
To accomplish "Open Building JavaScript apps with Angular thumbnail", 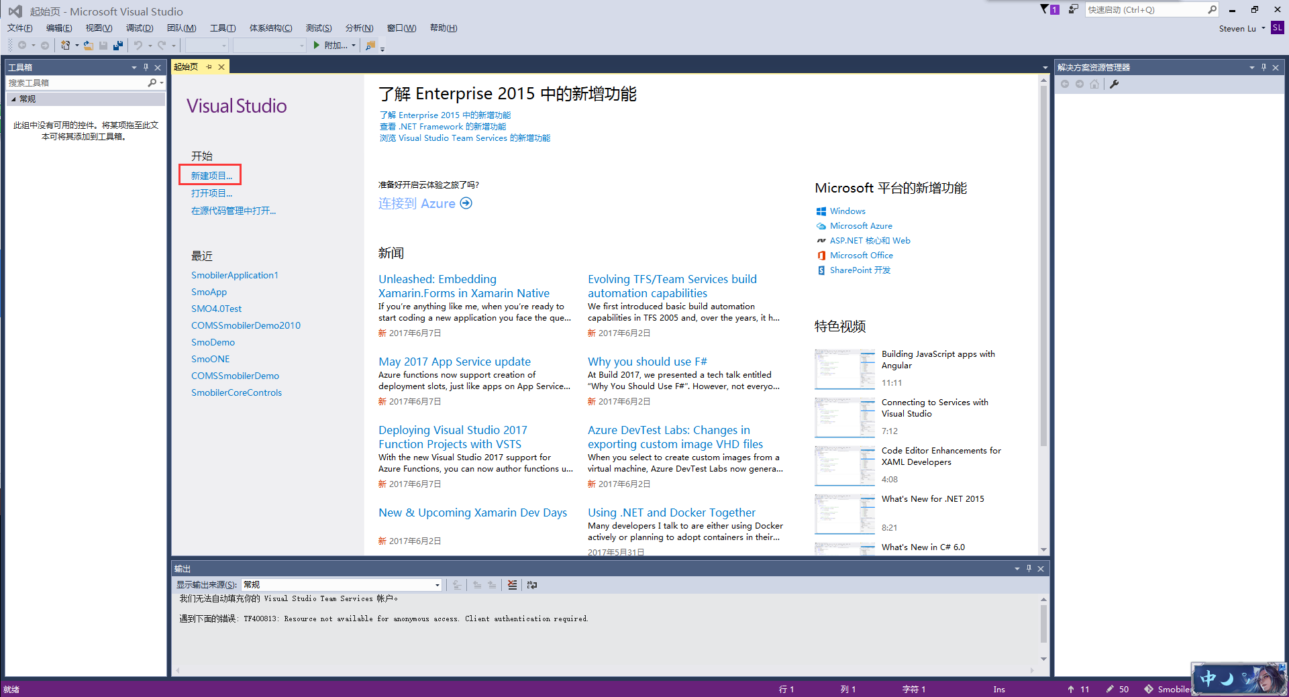I will point(845,369).
